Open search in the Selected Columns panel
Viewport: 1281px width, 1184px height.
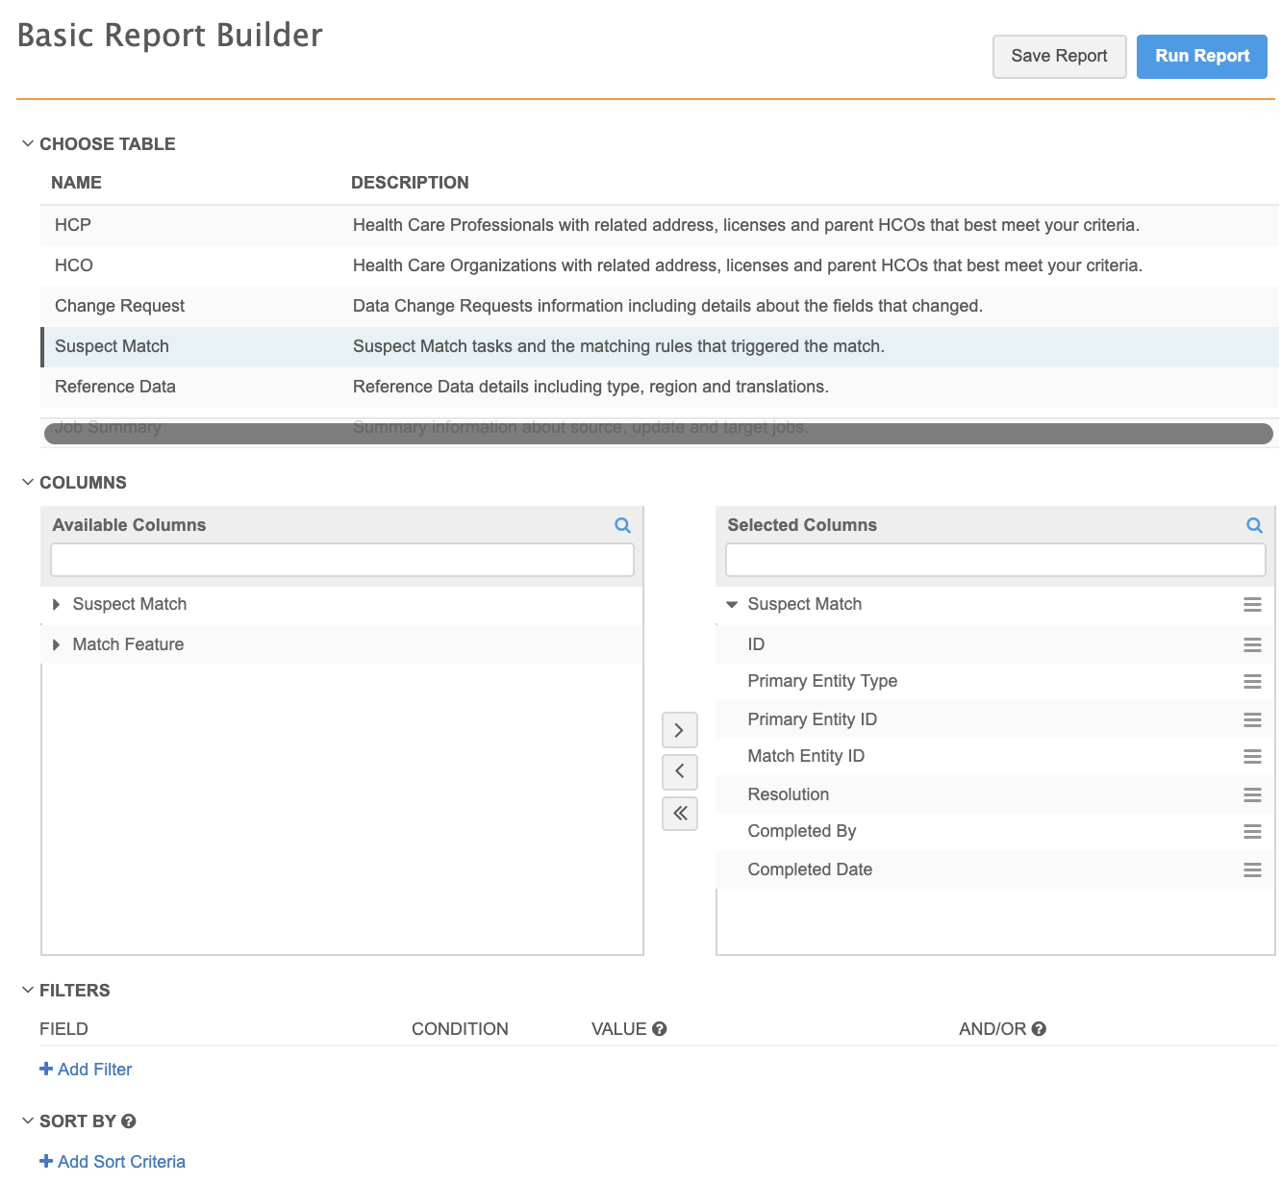pos(1254,525)
